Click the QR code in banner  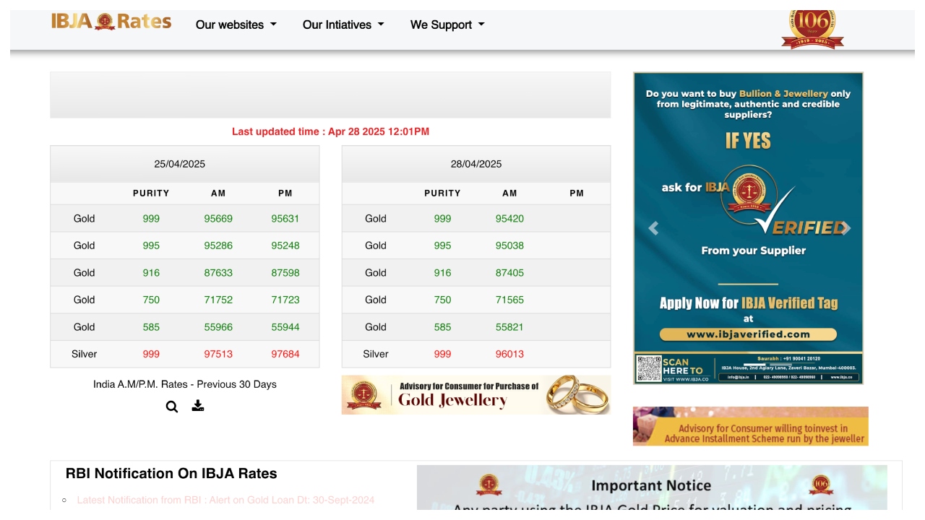[649, 368]
